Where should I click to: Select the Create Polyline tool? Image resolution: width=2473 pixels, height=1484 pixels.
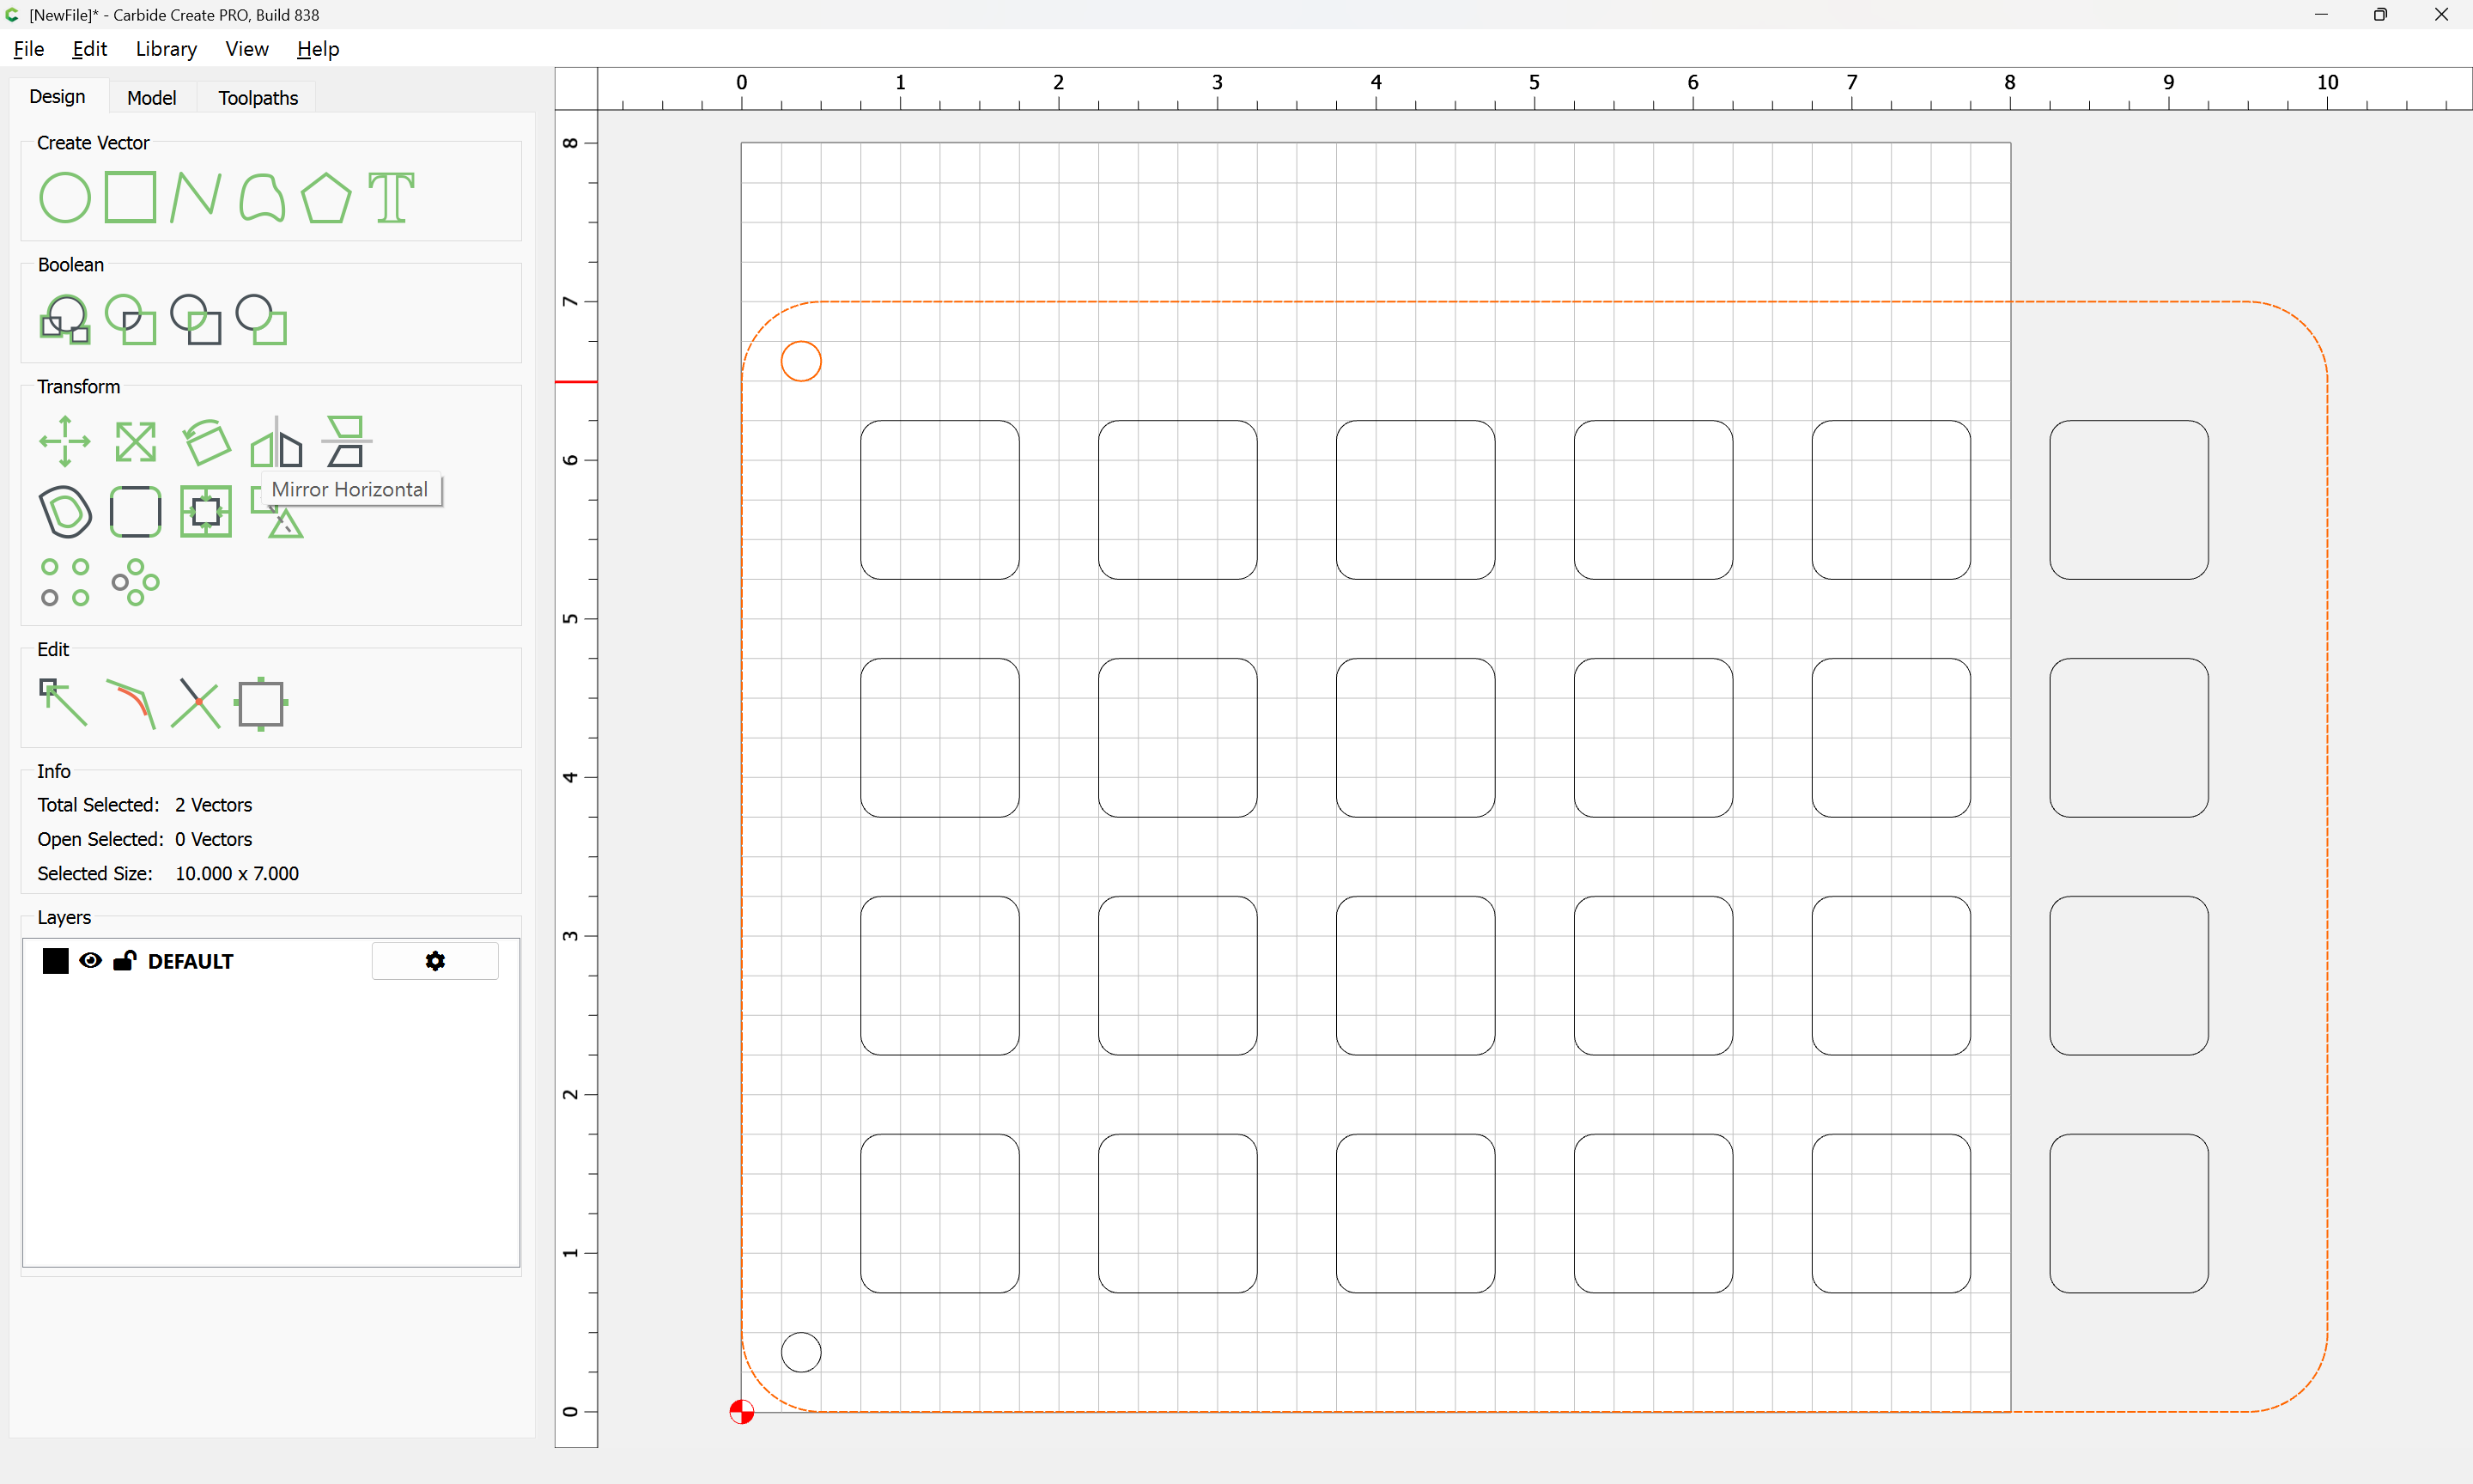coord(196,197)
